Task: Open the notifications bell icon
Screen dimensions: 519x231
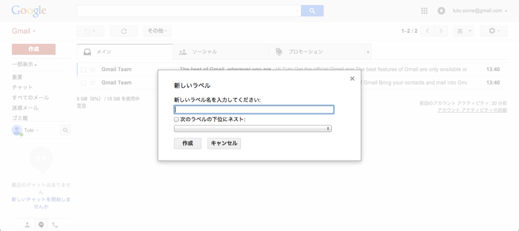Action: click(441, 11)
